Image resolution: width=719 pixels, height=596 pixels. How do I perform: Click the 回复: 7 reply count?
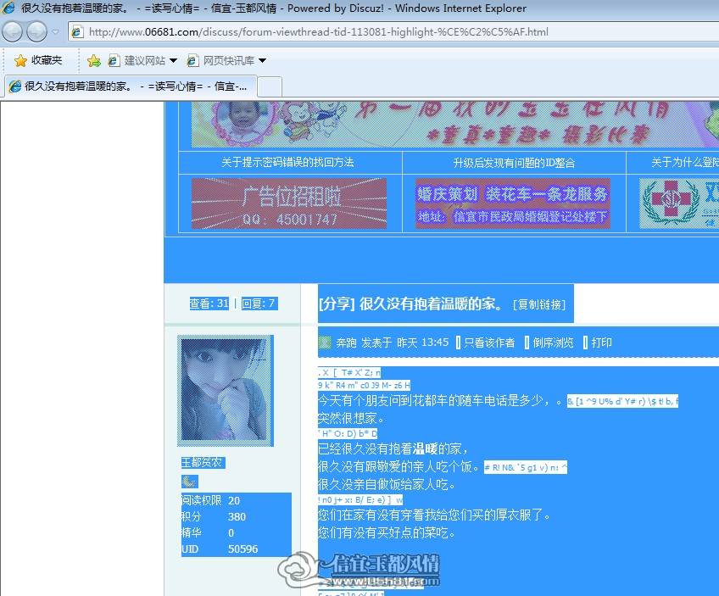click(x=259, y=304)
